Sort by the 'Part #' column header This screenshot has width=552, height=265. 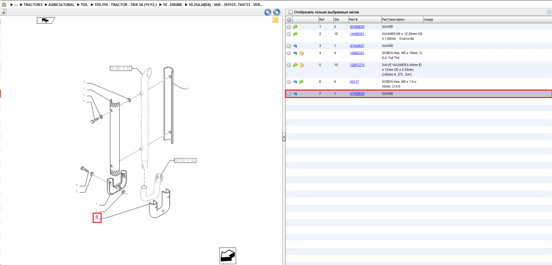(364, 20)
